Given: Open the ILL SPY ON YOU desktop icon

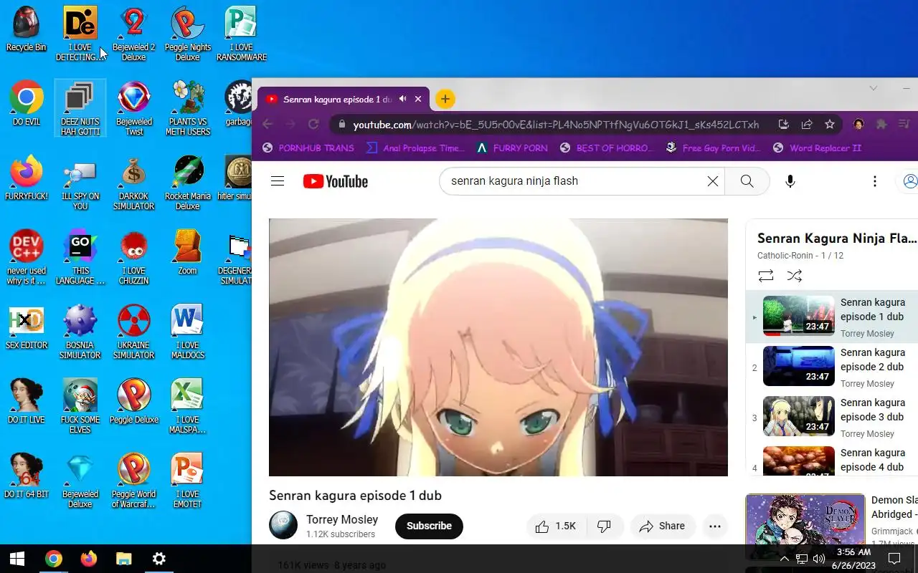Looking at the screenshot, I should [80, 183].
